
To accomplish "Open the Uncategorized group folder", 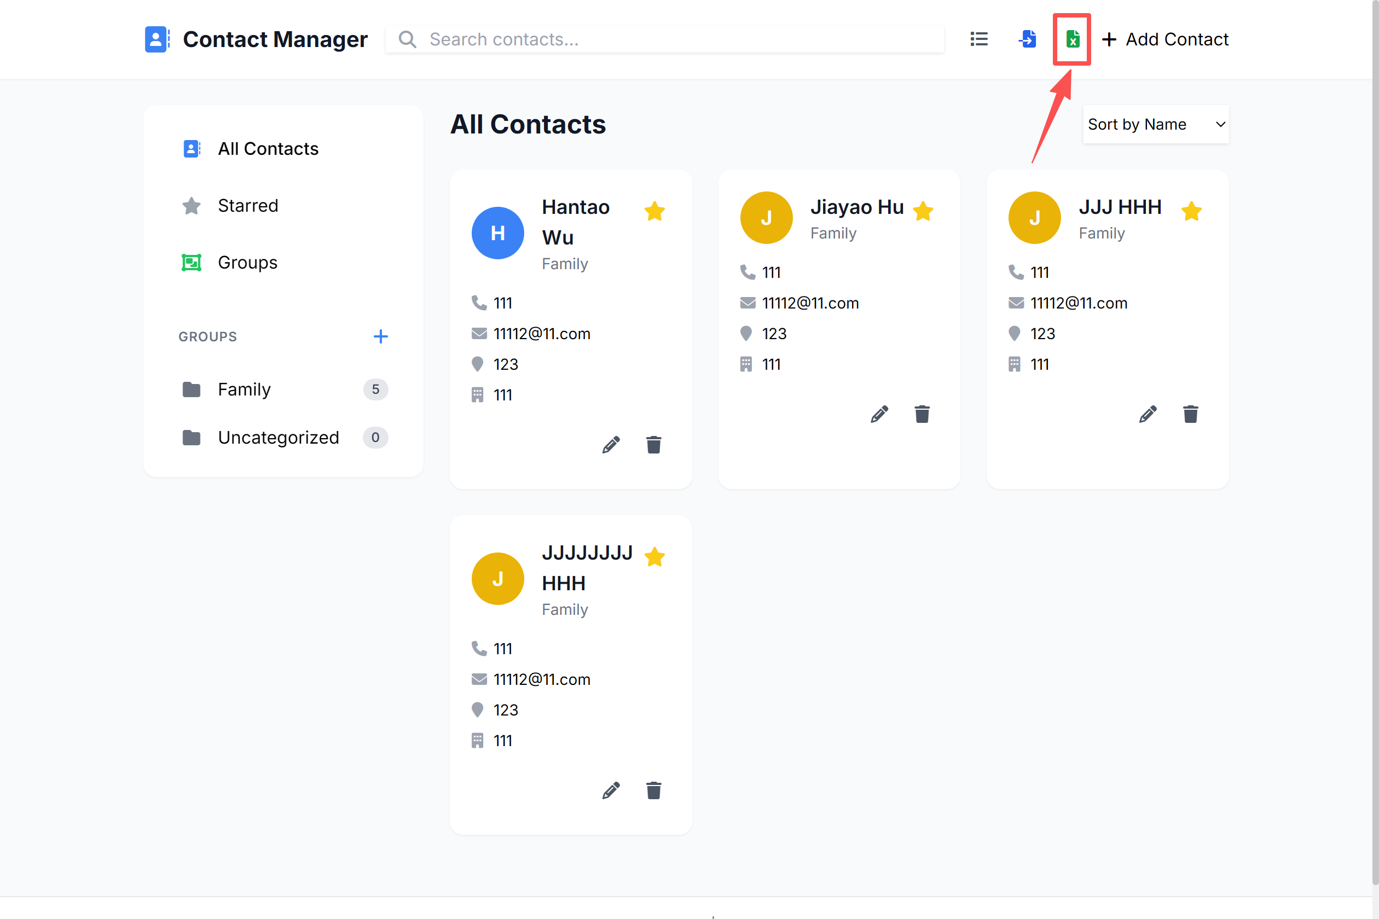I will pos(278,437).
